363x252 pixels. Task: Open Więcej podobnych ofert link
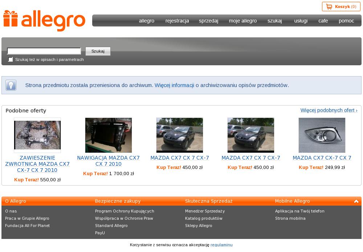click(329, 110)
